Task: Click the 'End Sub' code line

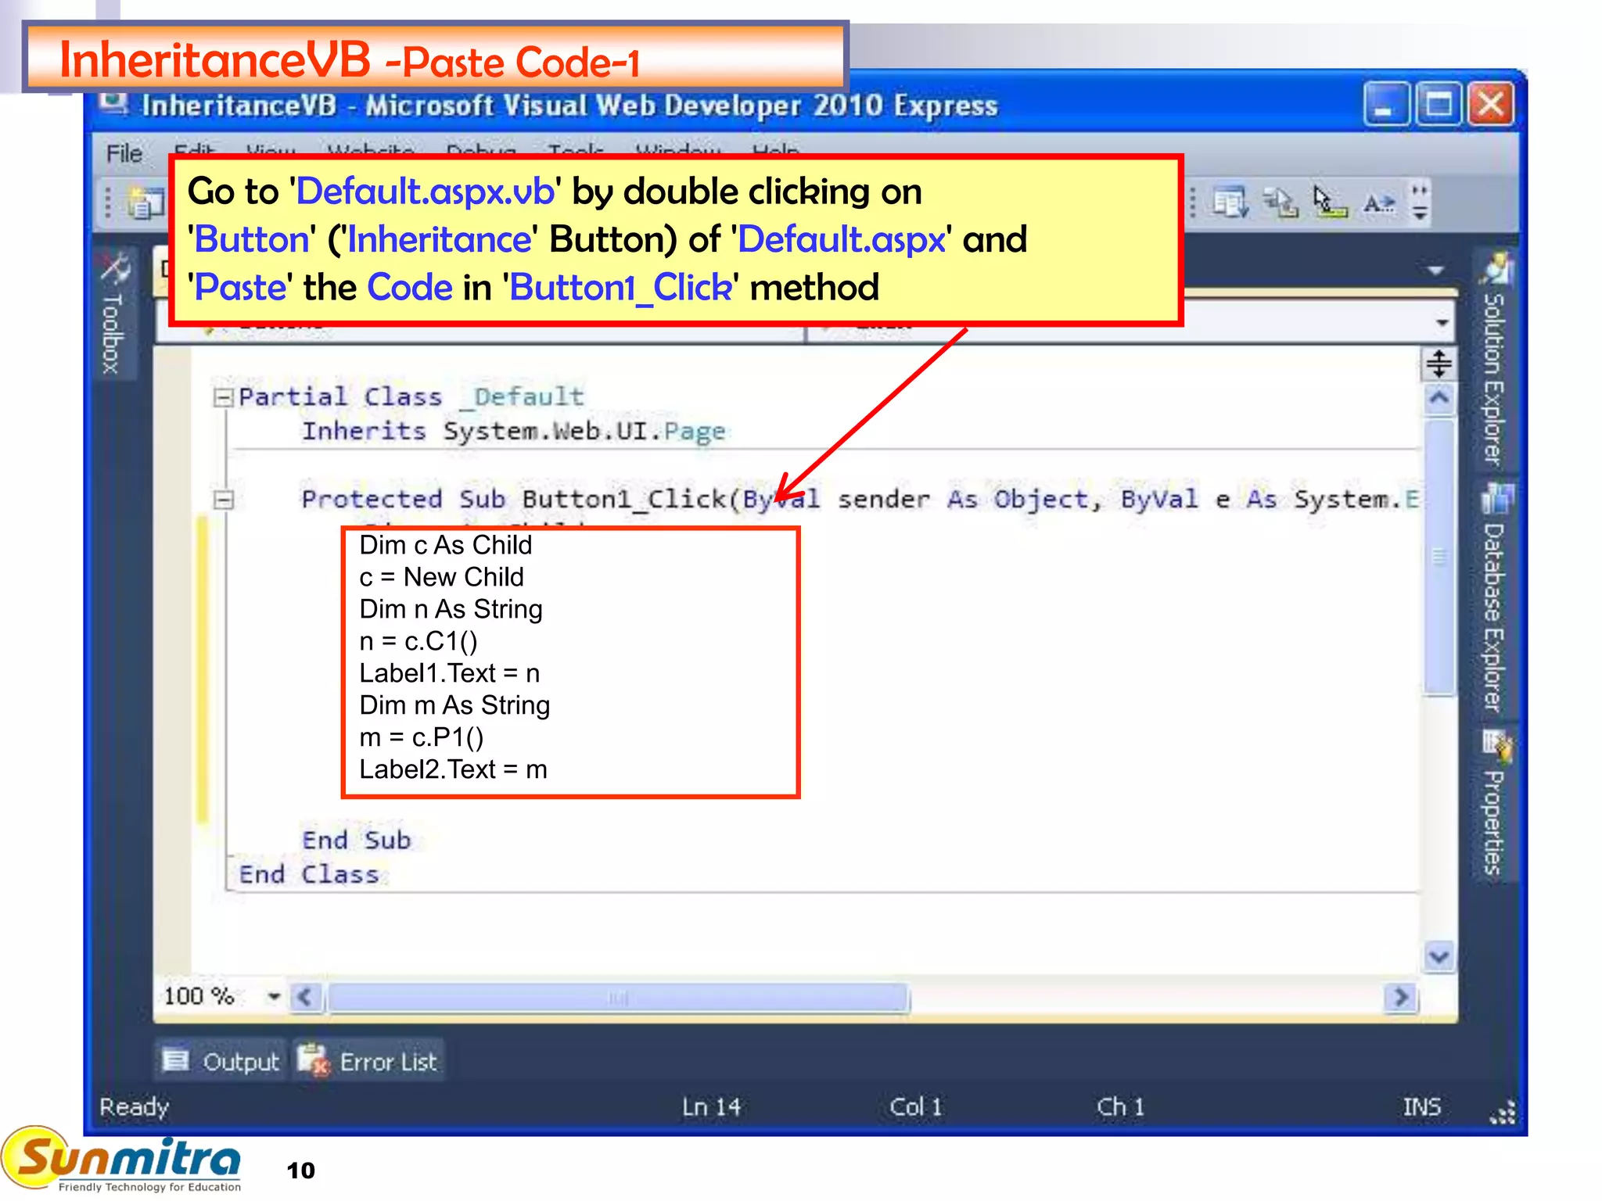Action: click(x=357, y=841)
